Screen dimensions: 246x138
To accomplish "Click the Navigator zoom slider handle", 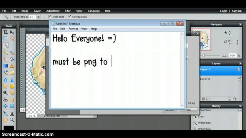I will (203, 55).
